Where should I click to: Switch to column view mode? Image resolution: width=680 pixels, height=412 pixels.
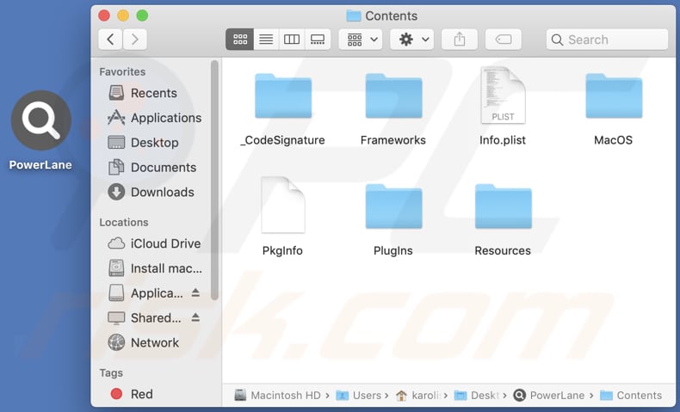(x=292, y=40)
